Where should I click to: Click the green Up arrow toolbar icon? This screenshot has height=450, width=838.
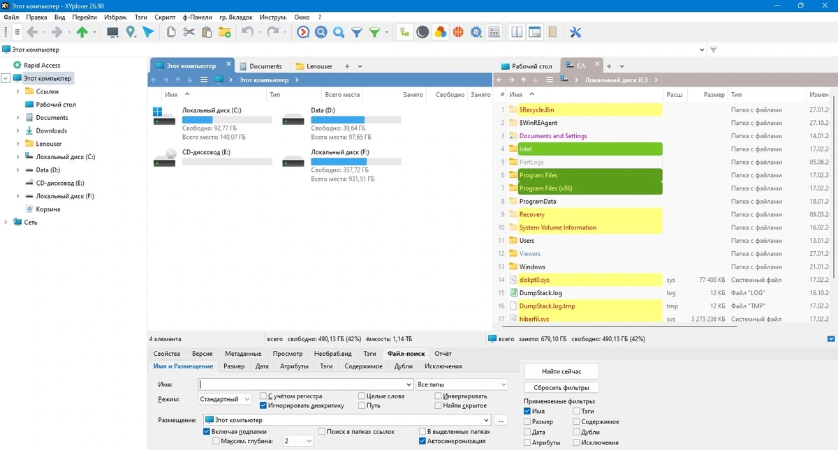coord(82,32)
